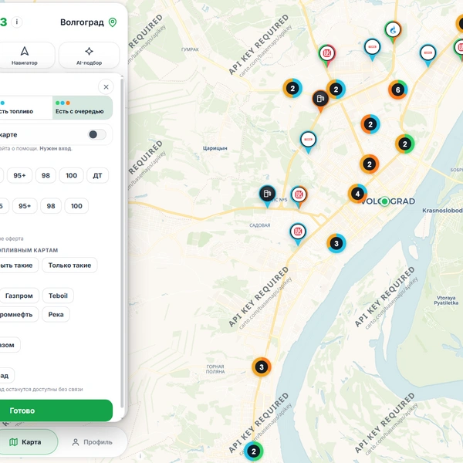
Task: Open dark fuel pump marker with orange pointer
Action: (x=320, y=100)
